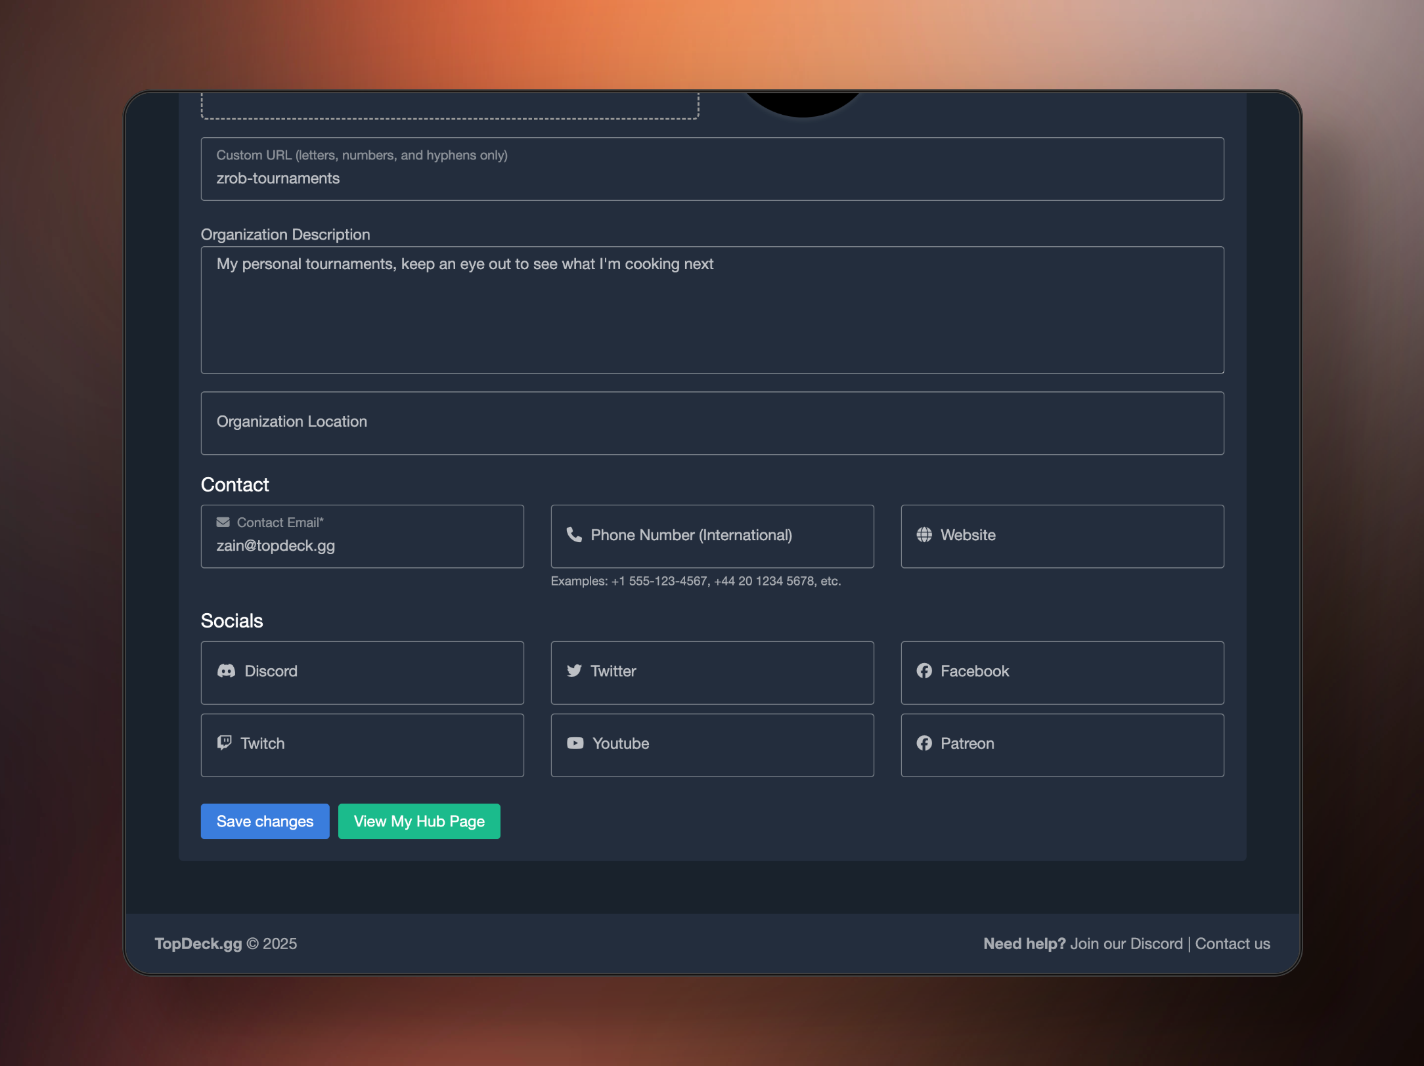The width and height of the screenshot is (1424, 1066).
Task: Click the dashed image upload area
Action: (x=449, y=106)
